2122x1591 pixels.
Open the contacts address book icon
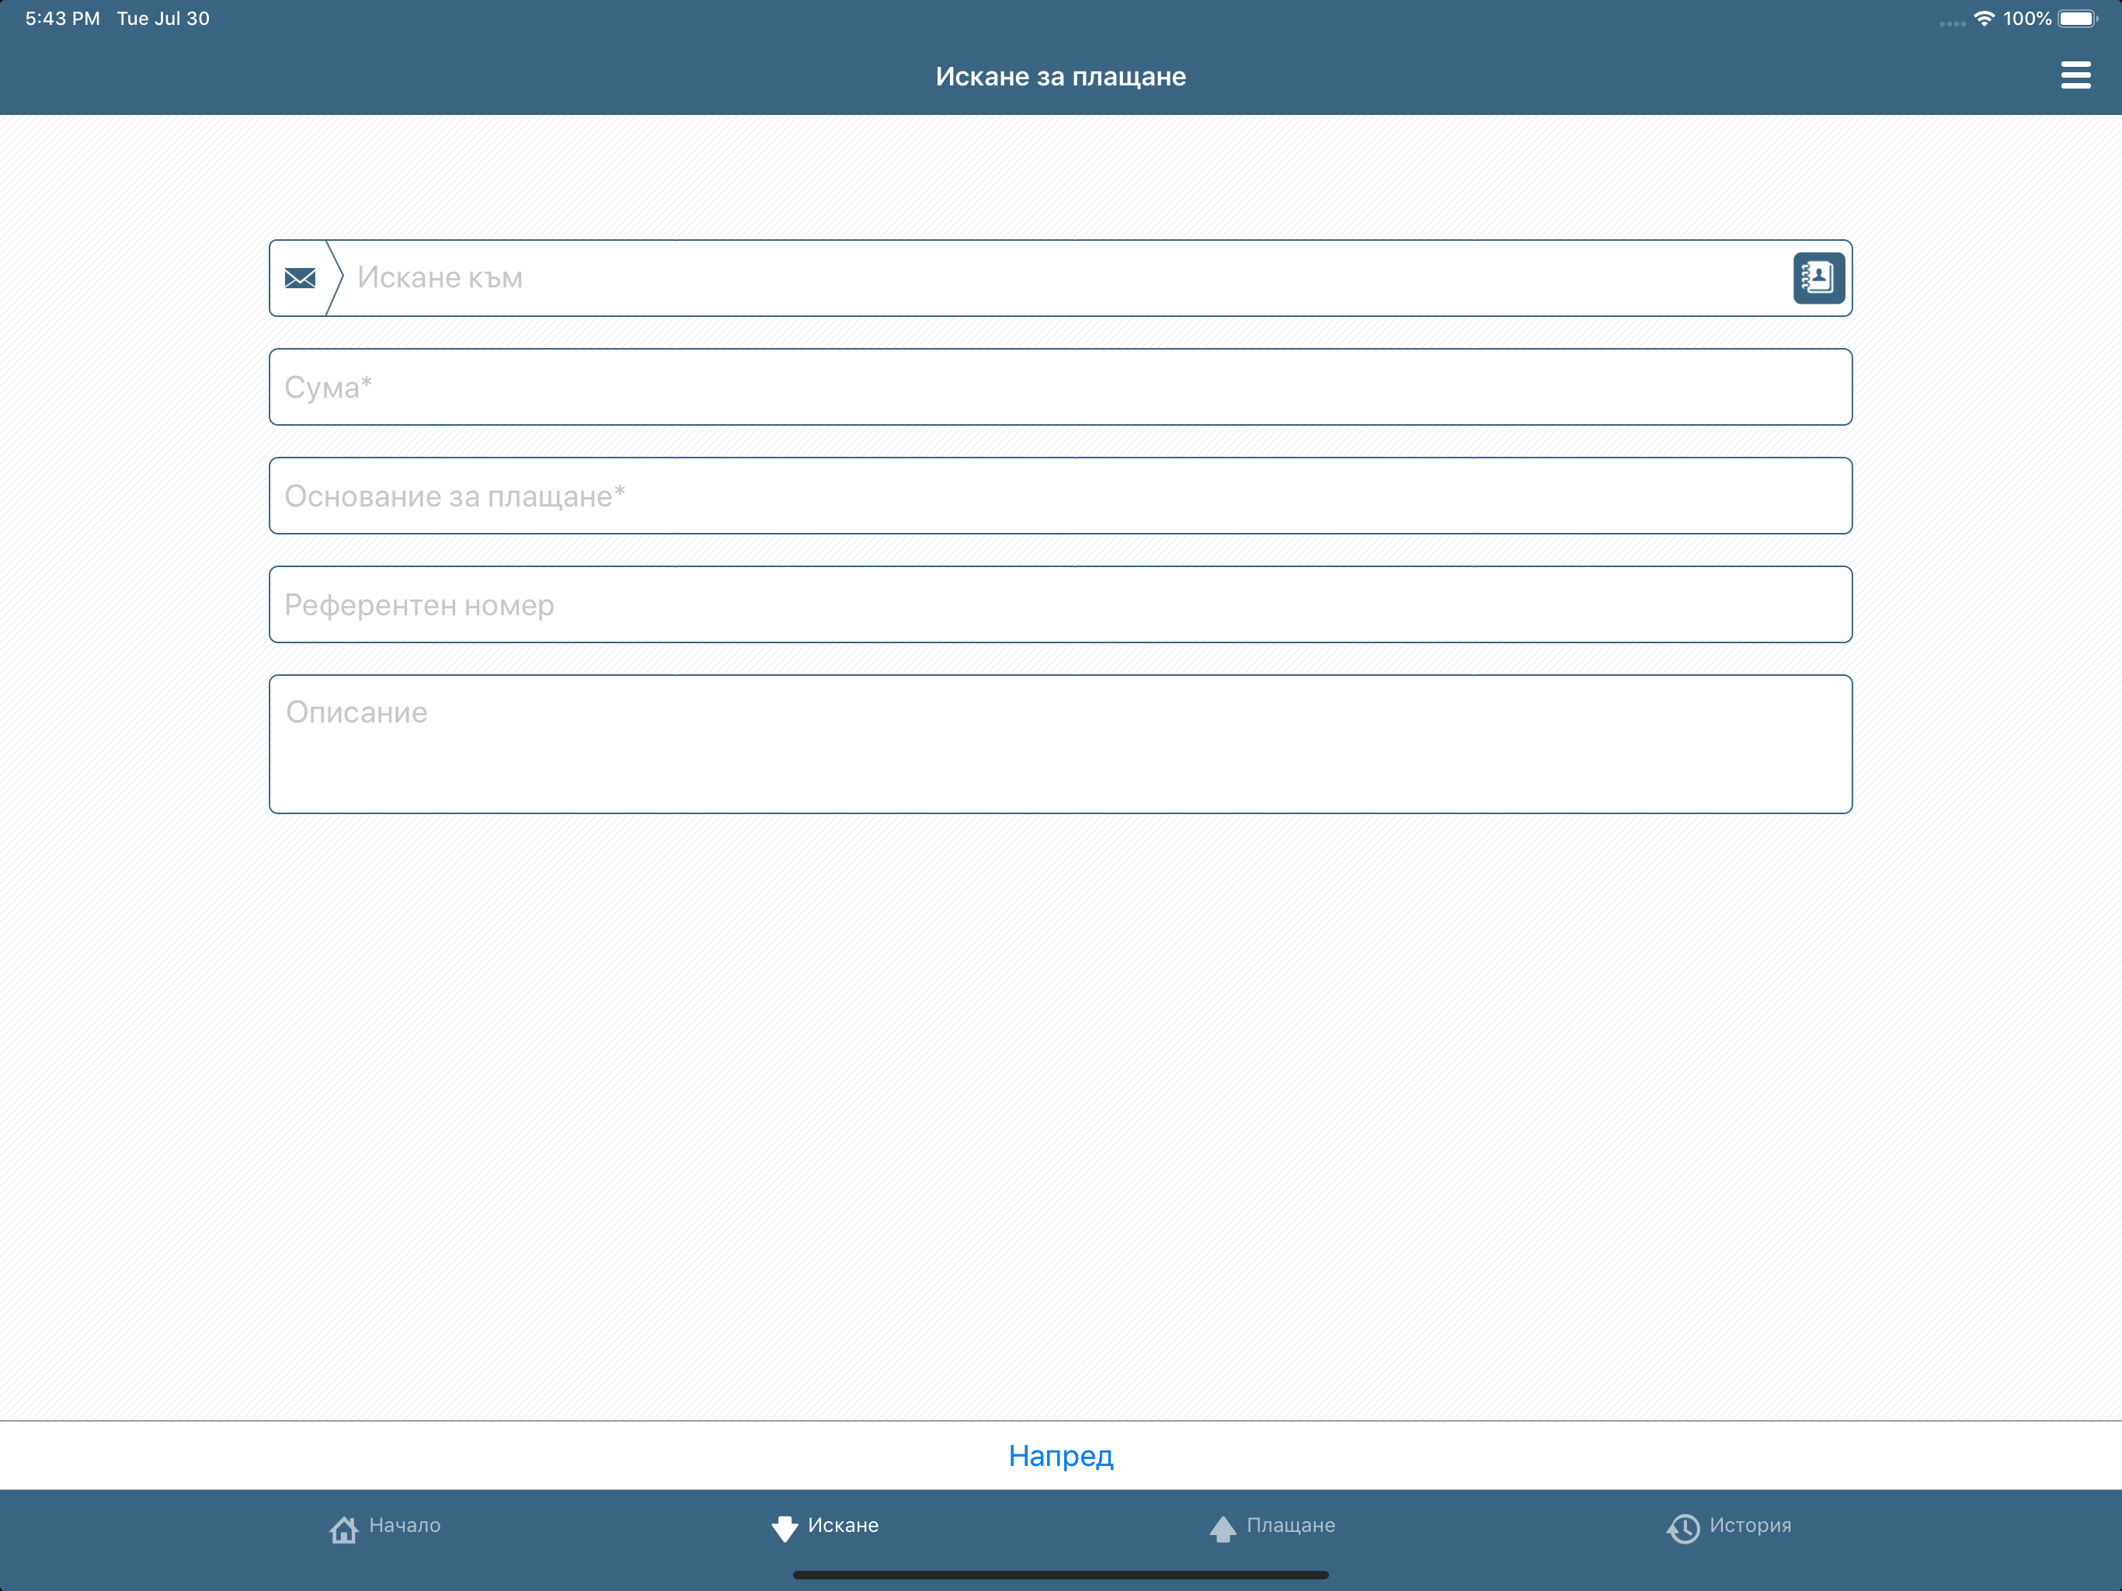pyautogui.click(x=1818, y=278)
